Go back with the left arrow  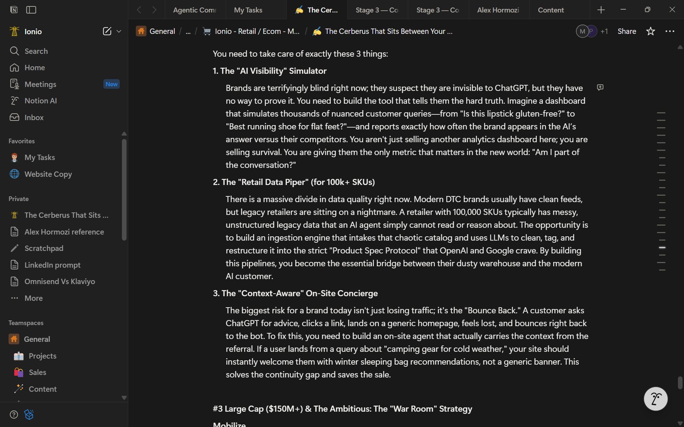point(139,10)
